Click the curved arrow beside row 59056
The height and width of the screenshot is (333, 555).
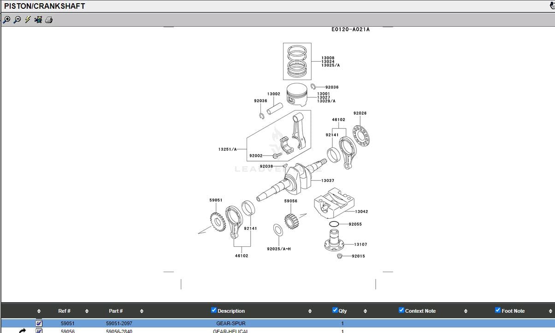click(23, 331)
